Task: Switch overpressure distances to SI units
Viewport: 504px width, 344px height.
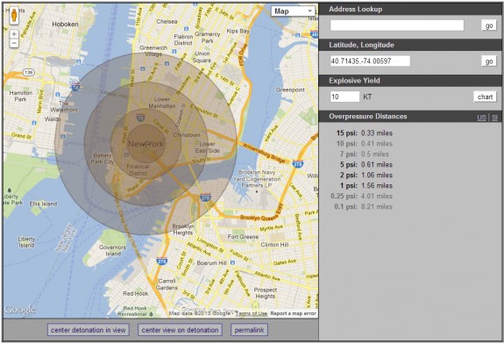Action: (x=494, y=118)
